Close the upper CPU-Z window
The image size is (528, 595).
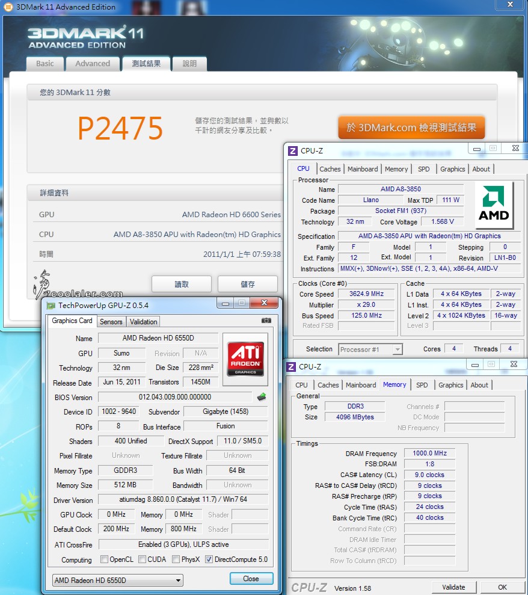click(515, 149)
